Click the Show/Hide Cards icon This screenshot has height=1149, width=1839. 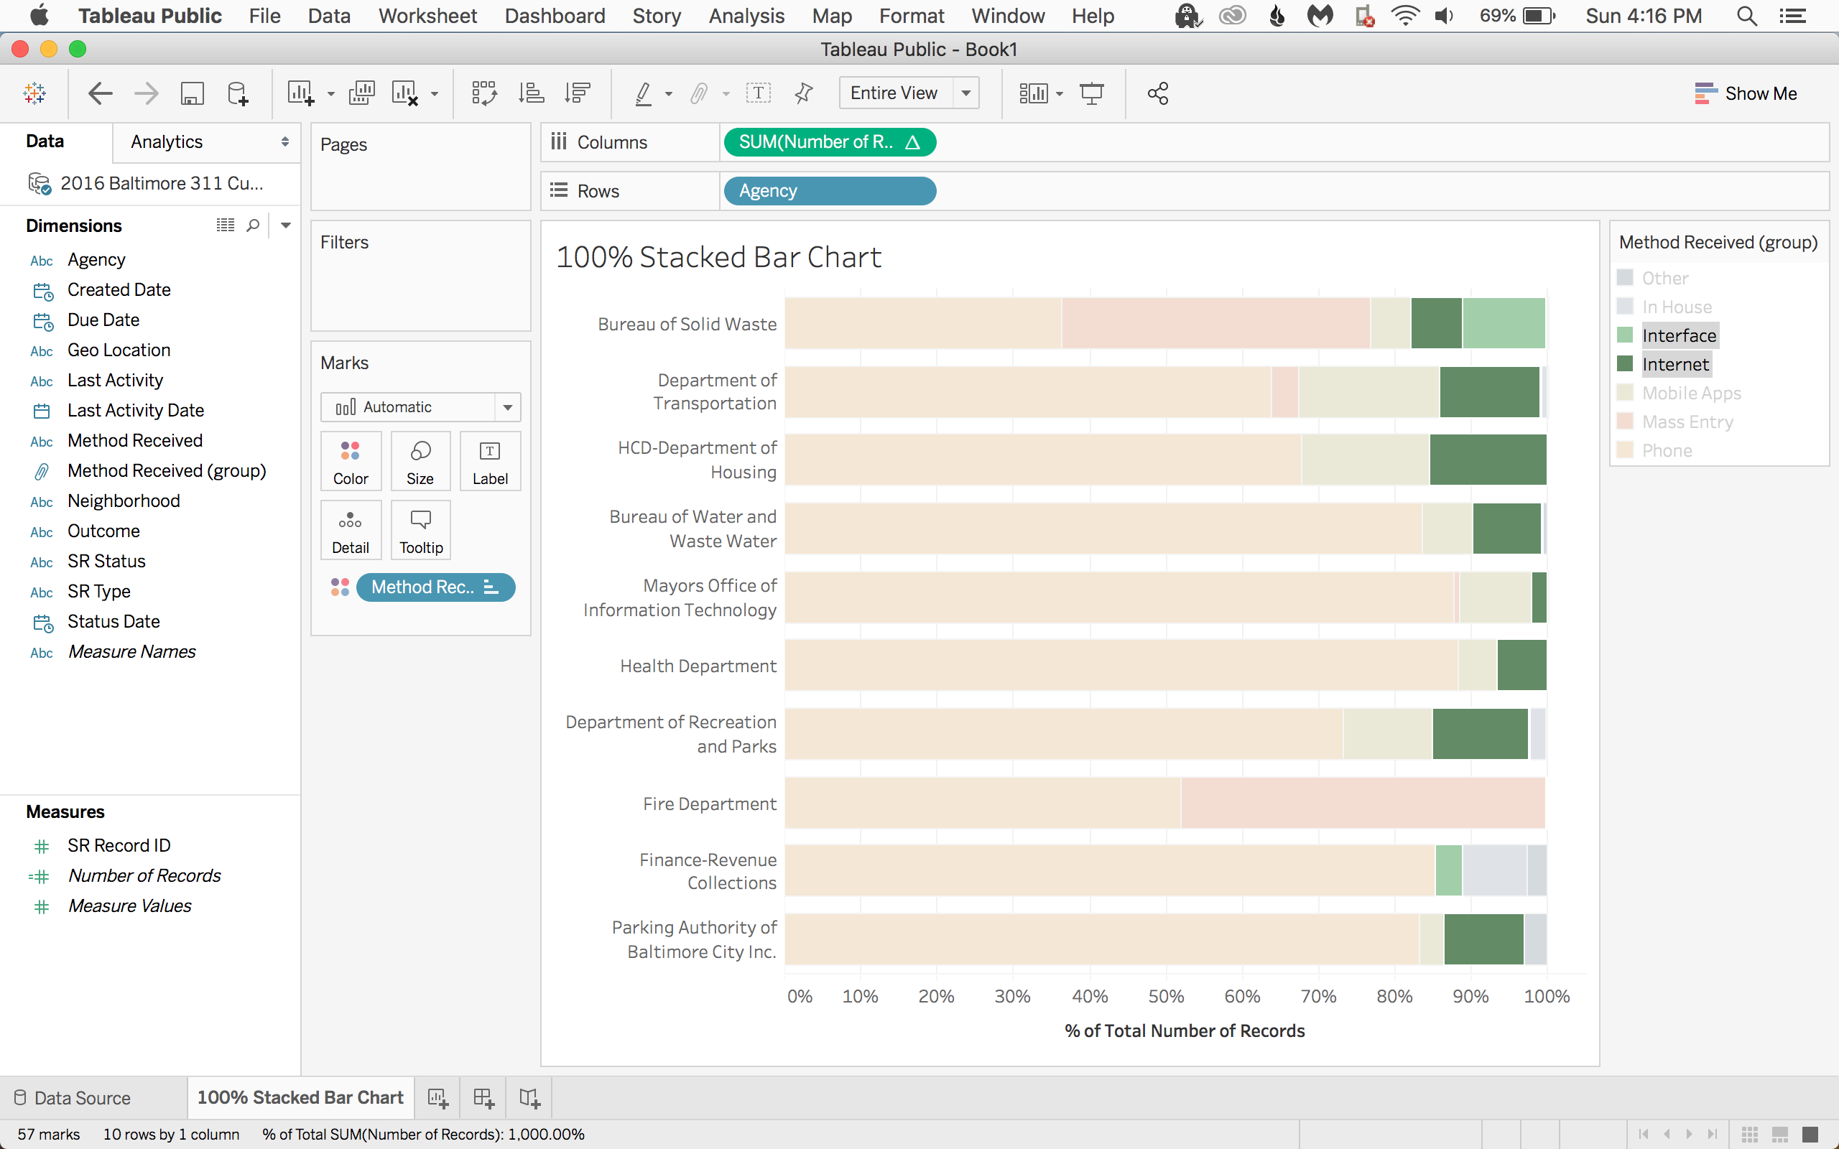click(1034, 93)
